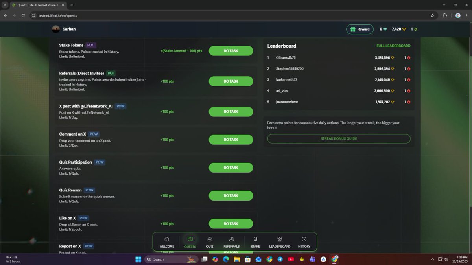472x265 pixels.
Task: Open History in bottom navigation
Action: [304, 242]
